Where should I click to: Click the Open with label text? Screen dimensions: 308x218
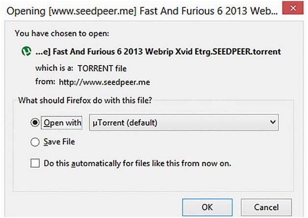point(62,123)
